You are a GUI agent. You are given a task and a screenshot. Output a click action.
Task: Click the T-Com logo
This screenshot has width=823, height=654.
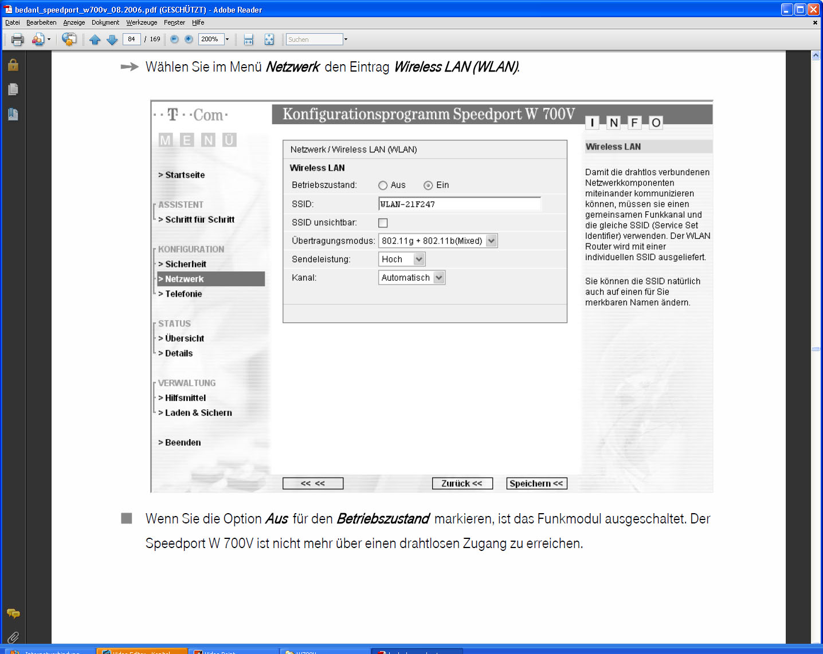tap(191, 115)
